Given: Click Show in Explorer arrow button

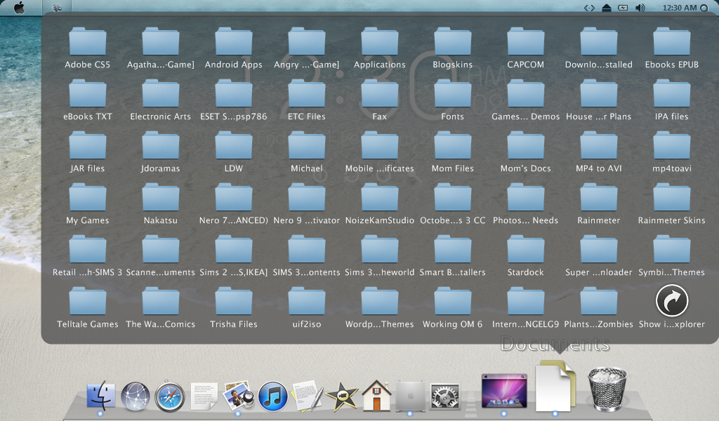Looking at the screenshot, I should [x=672, y=302].
